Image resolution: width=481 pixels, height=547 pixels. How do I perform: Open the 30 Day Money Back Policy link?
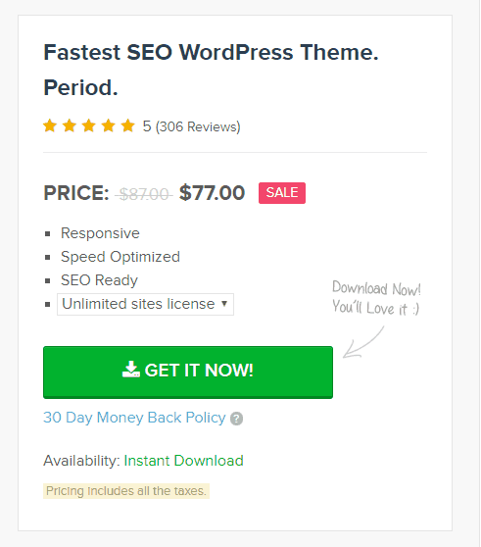point(134,418)
